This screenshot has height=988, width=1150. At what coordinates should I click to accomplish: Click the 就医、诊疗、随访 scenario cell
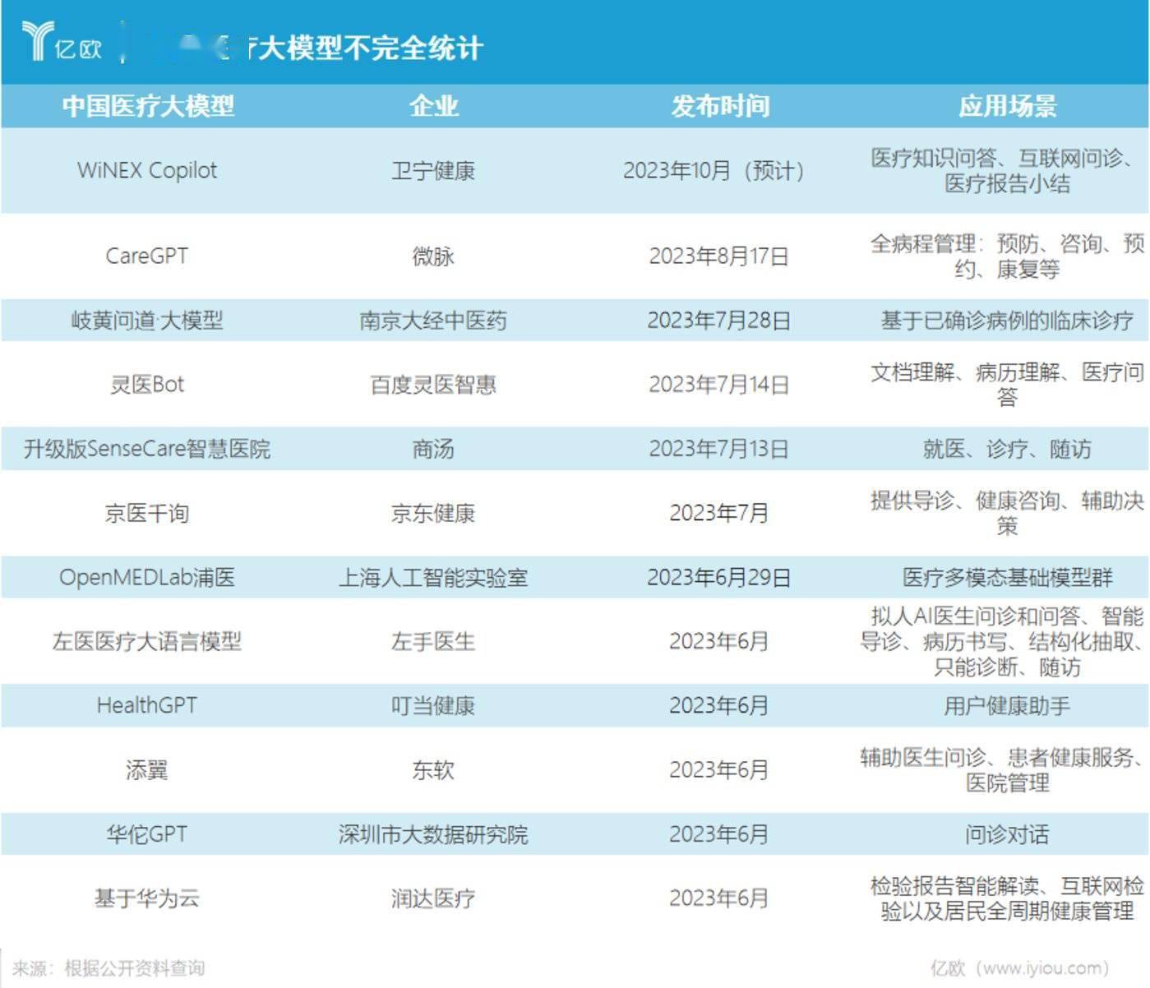click(x=1007, y=449)
